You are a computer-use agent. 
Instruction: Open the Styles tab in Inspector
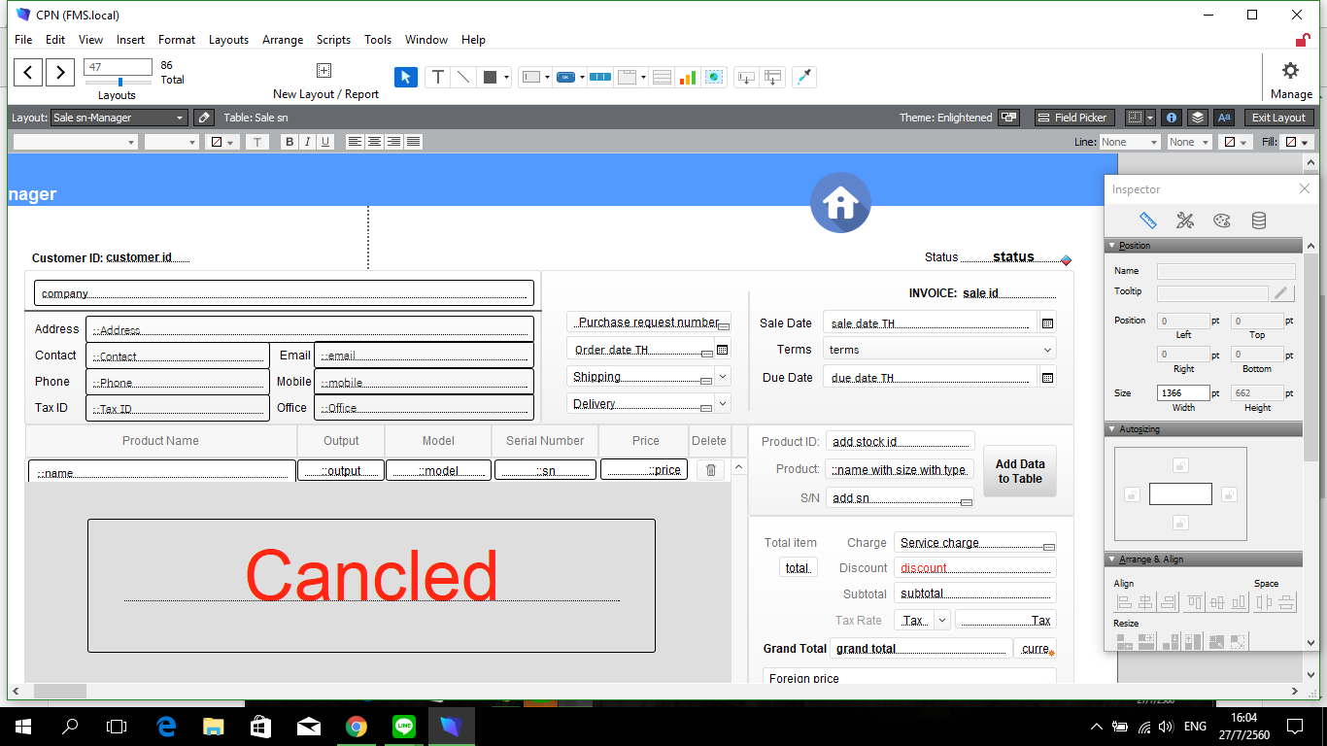click(x=1184, y=220)
